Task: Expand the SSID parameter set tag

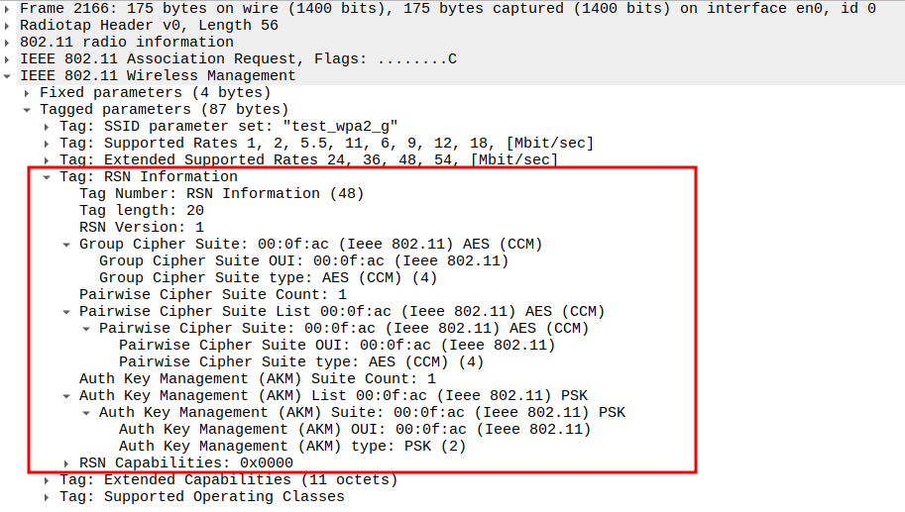Action: point(48,126)
